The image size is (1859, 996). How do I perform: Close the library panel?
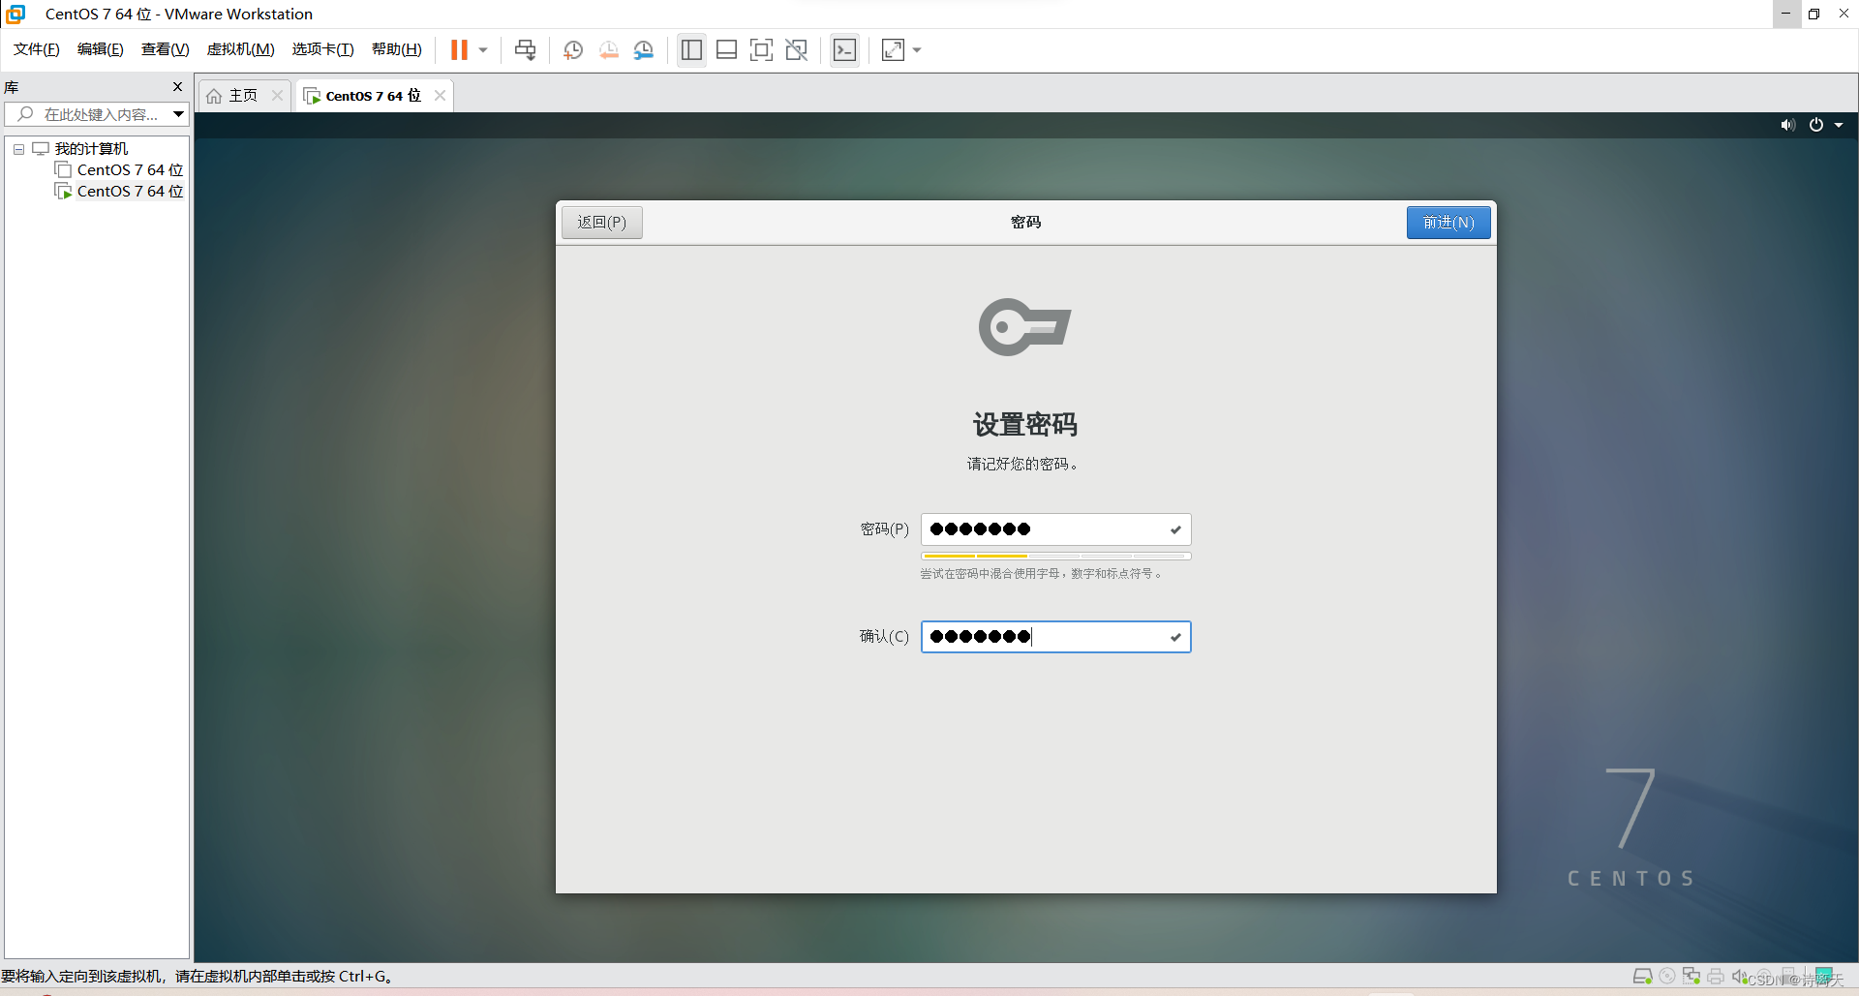(x=177, y=87)
